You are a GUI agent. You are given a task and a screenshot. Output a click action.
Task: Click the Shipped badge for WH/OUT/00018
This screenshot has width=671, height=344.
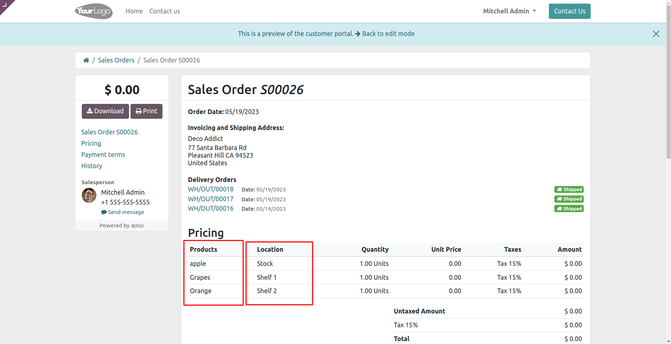pos(569,190)
